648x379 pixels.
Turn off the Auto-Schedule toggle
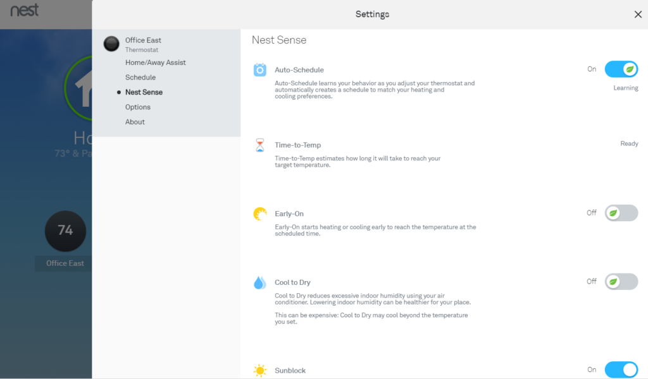pos(621,69)
